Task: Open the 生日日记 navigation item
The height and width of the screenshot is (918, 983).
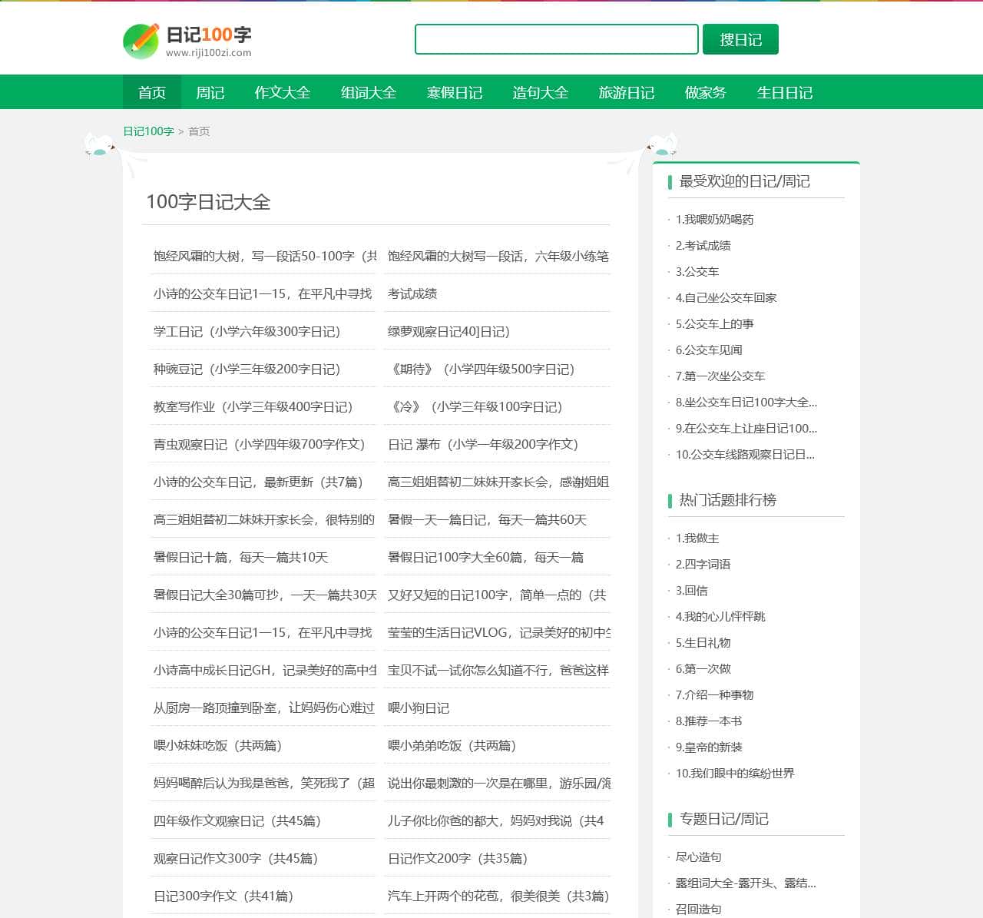Action: click(x=784, y=93)
